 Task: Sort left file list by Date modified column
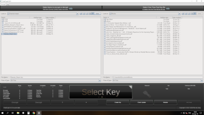(x=50, y=17)
